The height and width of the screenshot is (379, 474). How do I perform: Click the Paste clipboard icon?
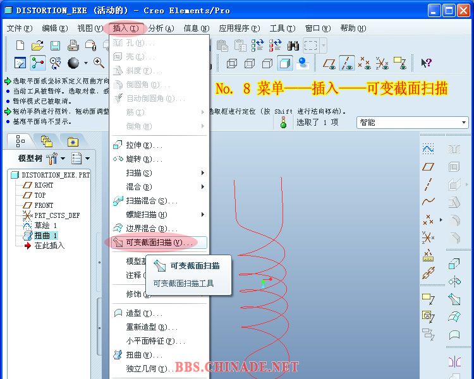point(222,45)
